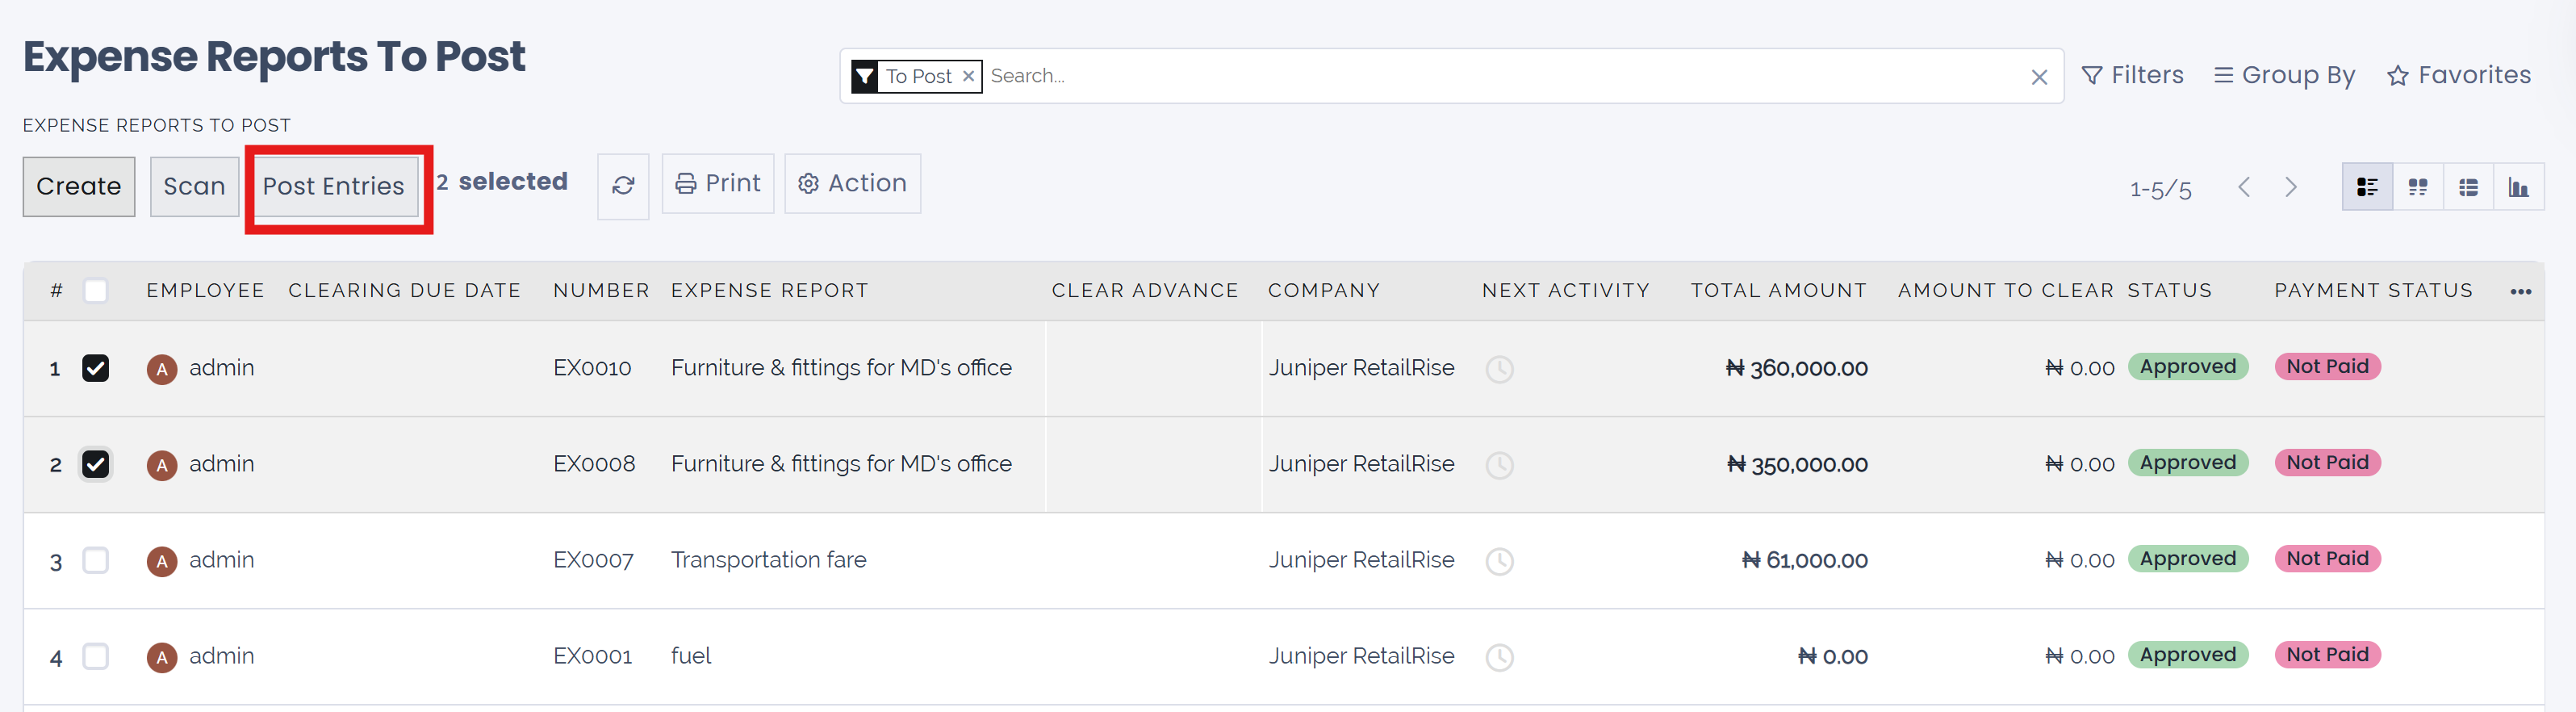
Task: Click the activity clock icon for EX0001
Action: (1499, 657)
